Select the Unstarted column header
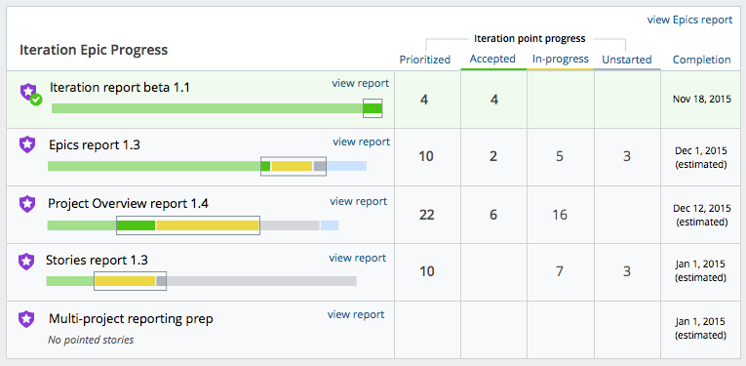This screenshot has width=746, height=366. (x=627, y=60)
